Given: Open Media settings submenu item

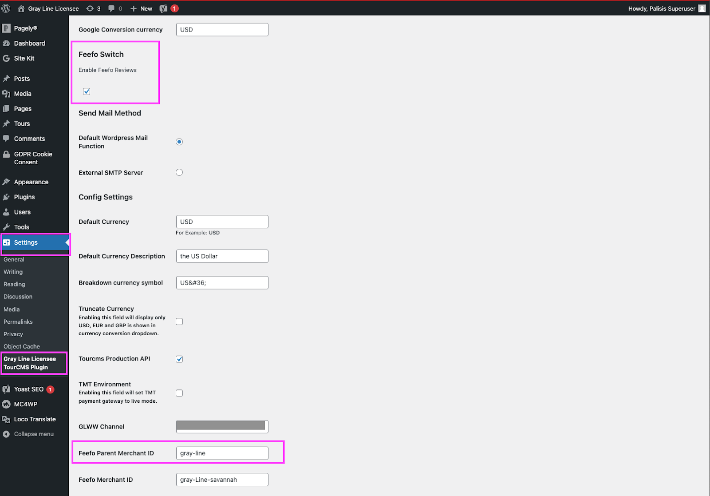Looking at the screenshot, I should 12,310.
